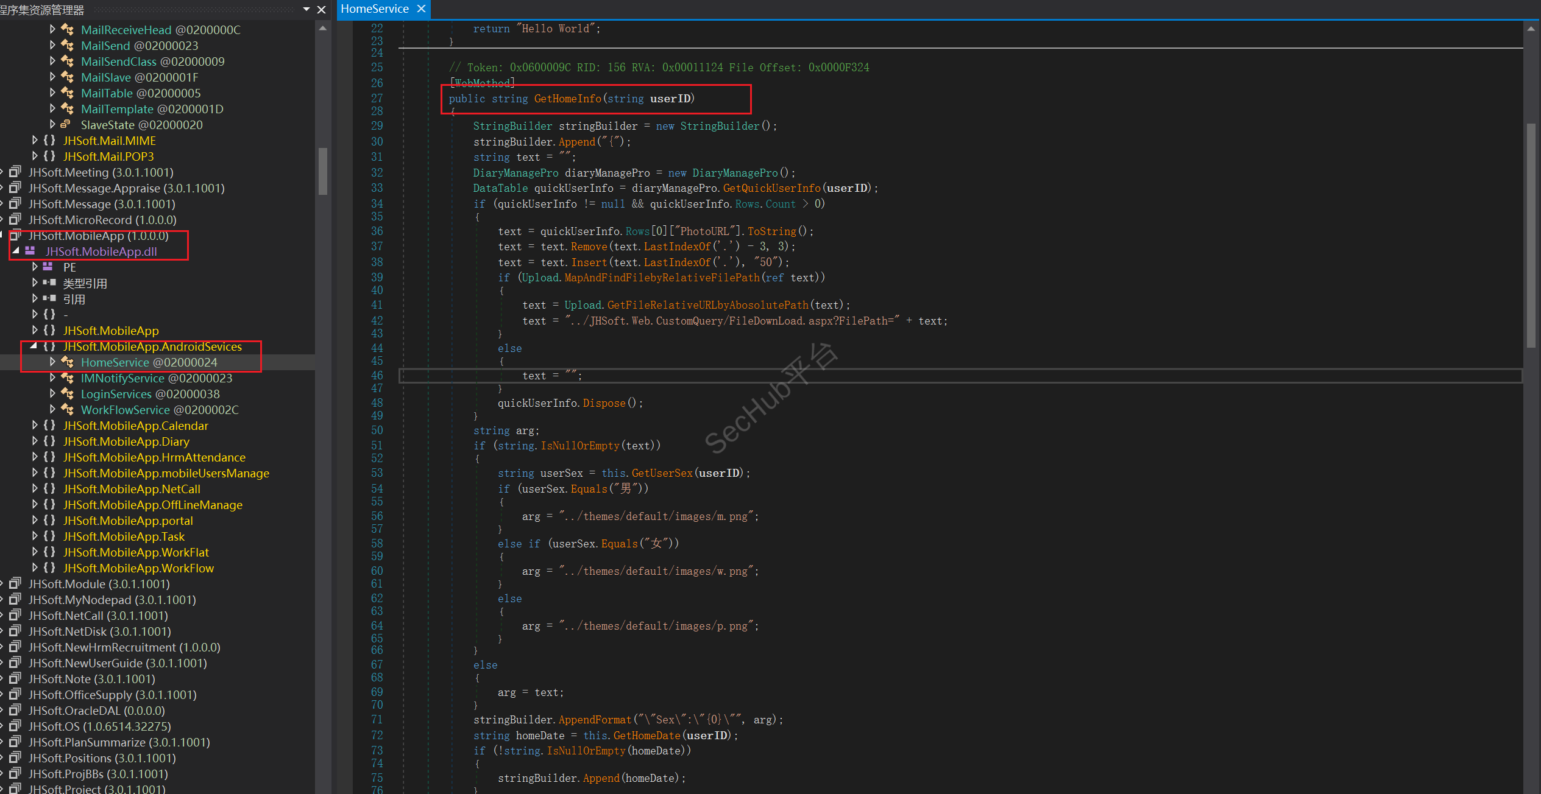Click line number 46 in the gutter
The width and height of the screenshot is (1541, 794).
tap(377, 376)
